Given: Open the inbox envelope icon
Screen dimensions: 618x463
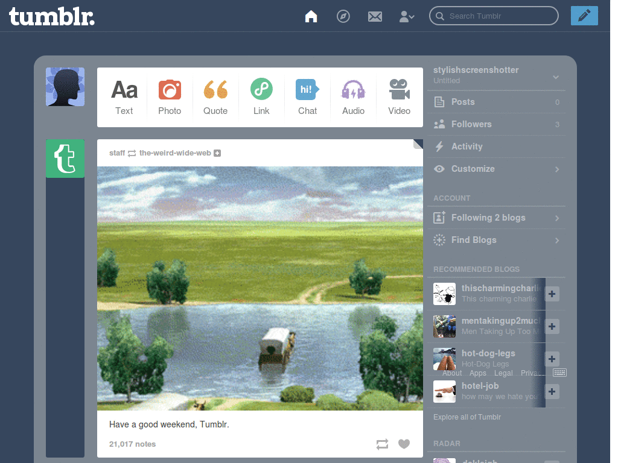Looking at the screenshot, I should (375, 16).
